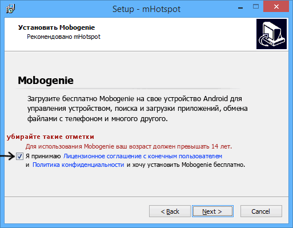Click 'и хочу установить Mobogenie бесплатно.' text

point(186,165)
